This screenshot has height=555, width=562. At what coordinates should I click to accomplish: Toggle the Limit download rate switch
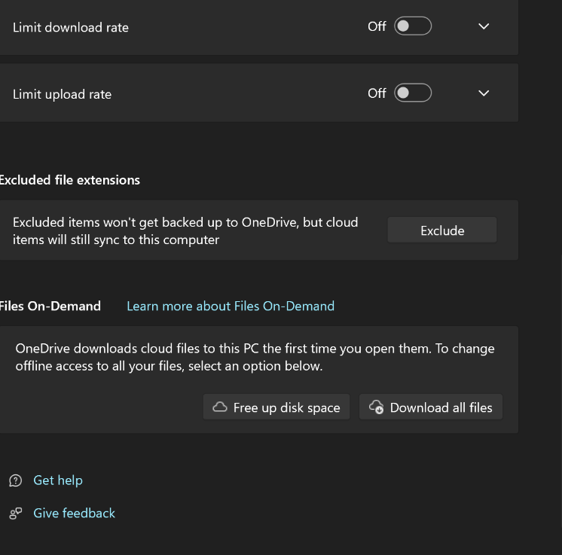point(413,26)
